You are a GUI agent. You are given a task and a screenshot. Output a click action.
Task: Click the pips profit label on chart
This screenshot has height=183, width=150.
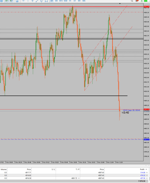131,110
